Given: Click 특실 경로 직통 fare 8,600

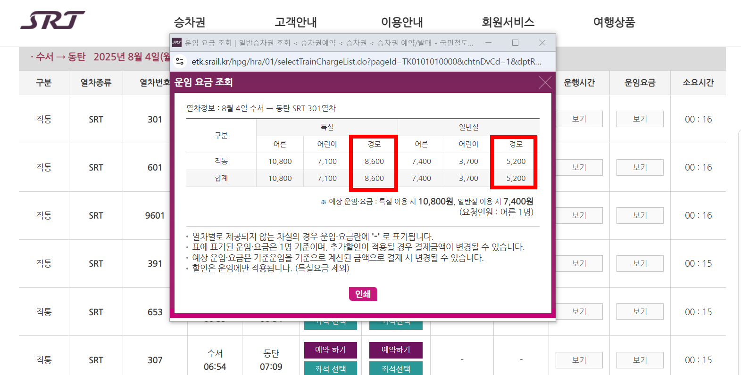Looking at the screenshot, I should (x=374, y=161).
